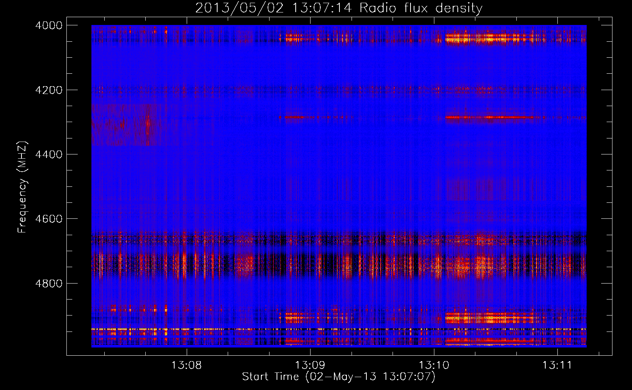Viewport: 632px width, 390px height.
Task: Click the 13:10 time tick label
Action: point(434,365)
